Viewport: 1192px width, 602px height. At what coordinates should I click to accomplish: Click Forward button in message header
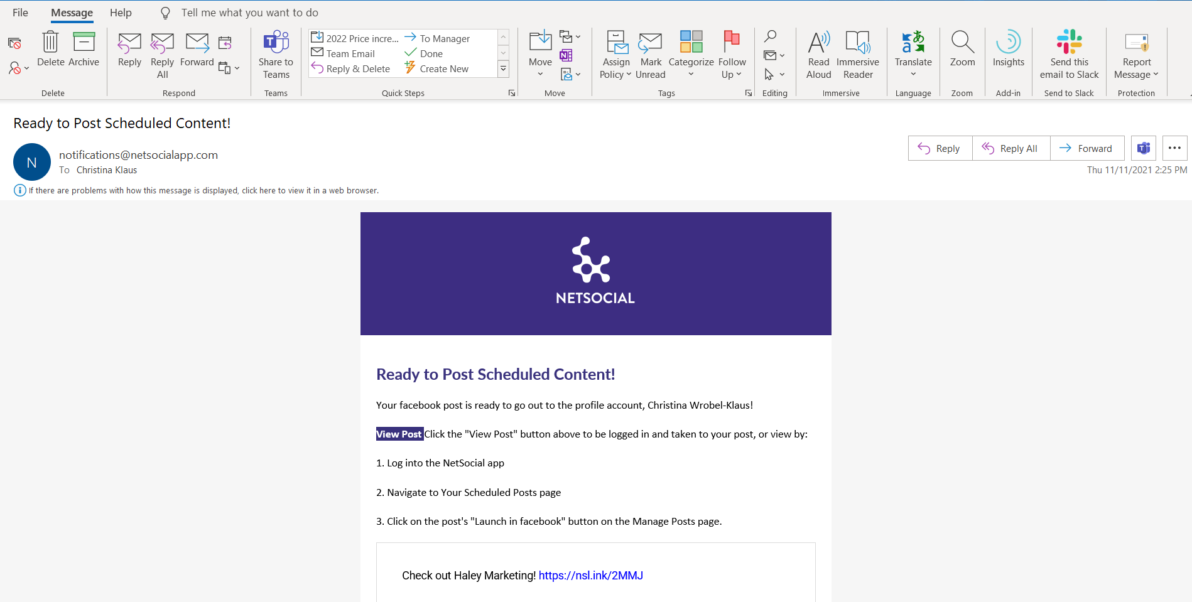pos(1087,148)
